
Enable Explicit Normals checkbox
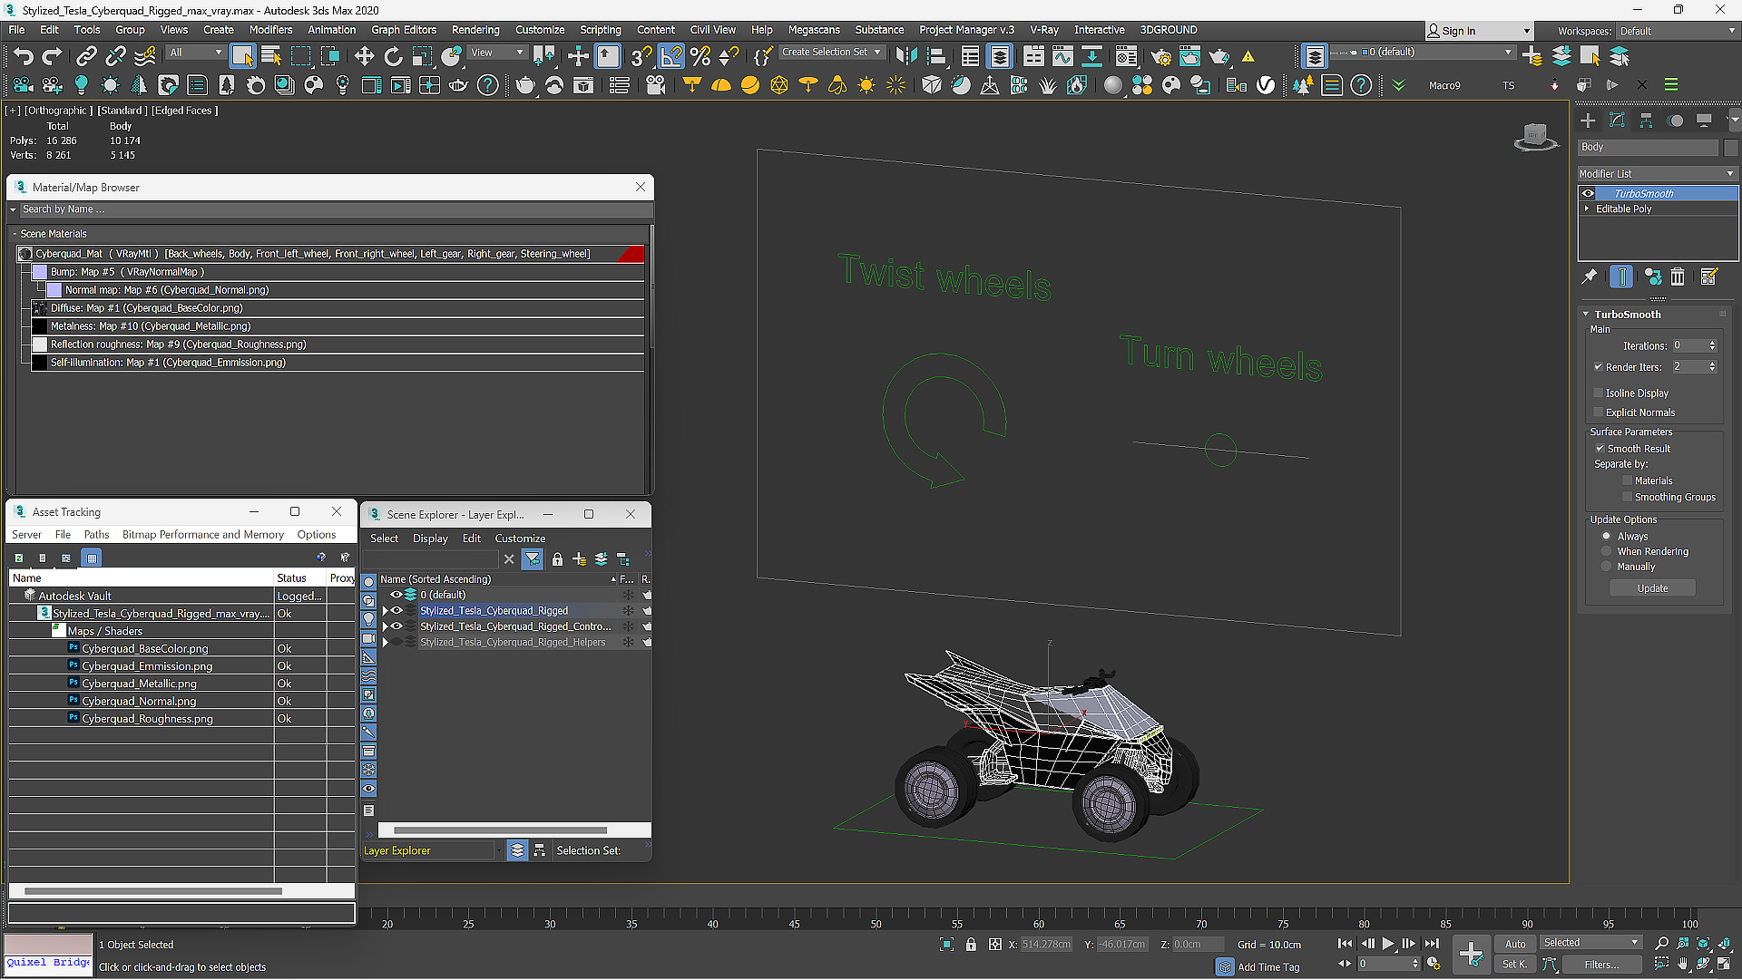coord(1599,412)
